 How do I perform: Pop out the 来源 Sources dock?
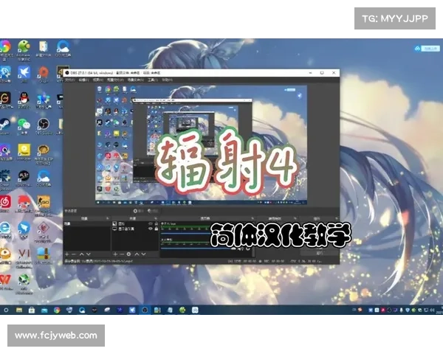156,218
